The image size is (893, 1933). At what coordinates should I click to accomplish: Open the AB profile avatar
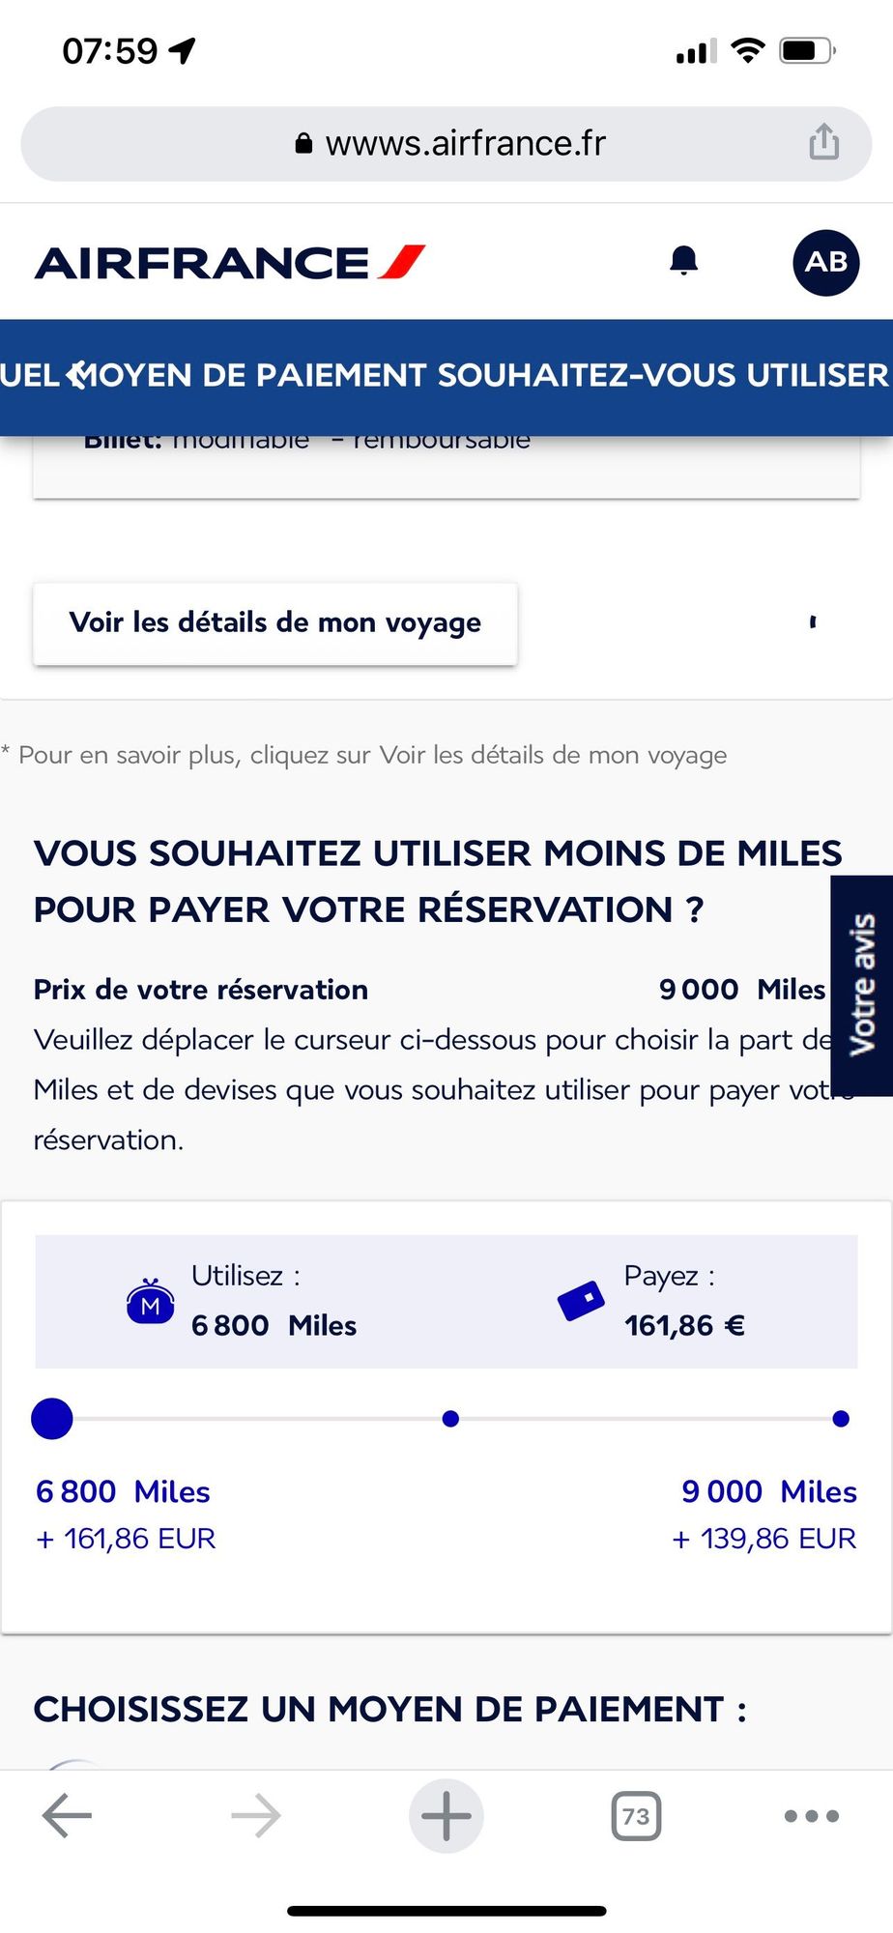[825, 262]
